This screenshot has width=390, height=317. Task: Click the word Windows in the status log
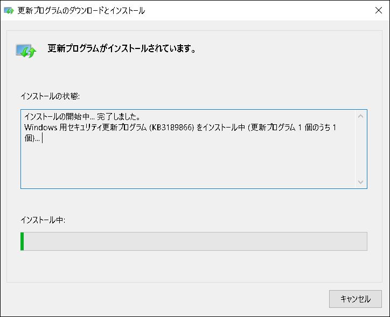coord(40,127)
